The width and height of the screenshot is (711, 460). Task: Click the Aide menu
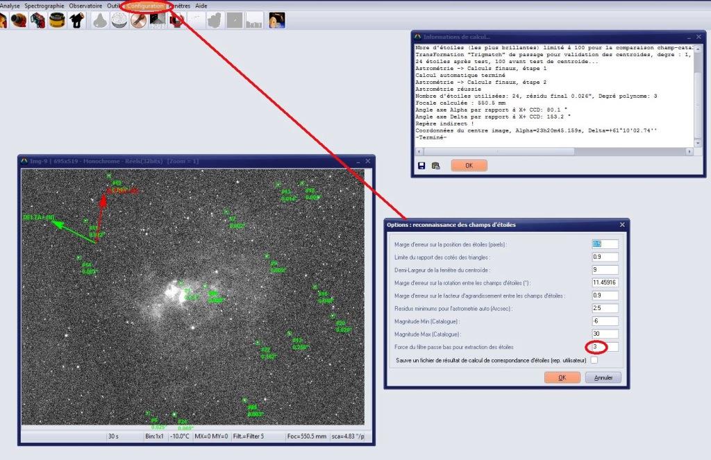point(201,6)
